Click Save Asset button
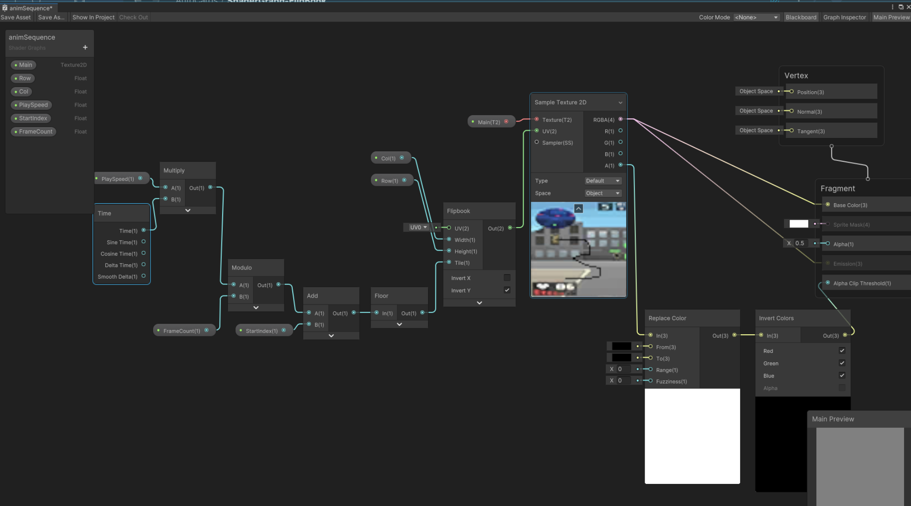Screen dimensions: 911x506 (16, 17)
